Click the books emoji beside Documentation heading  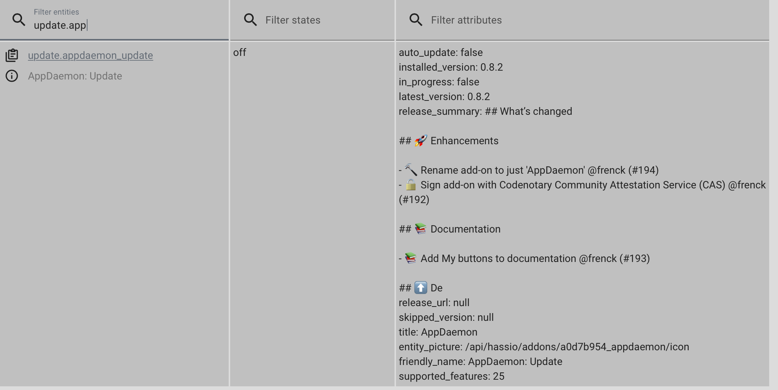pos(421,229)
